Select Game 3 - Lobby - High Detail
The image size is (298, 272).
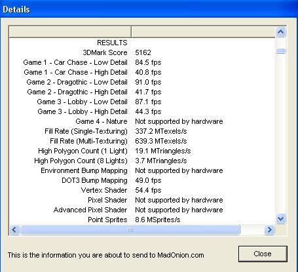pos(83,111)
